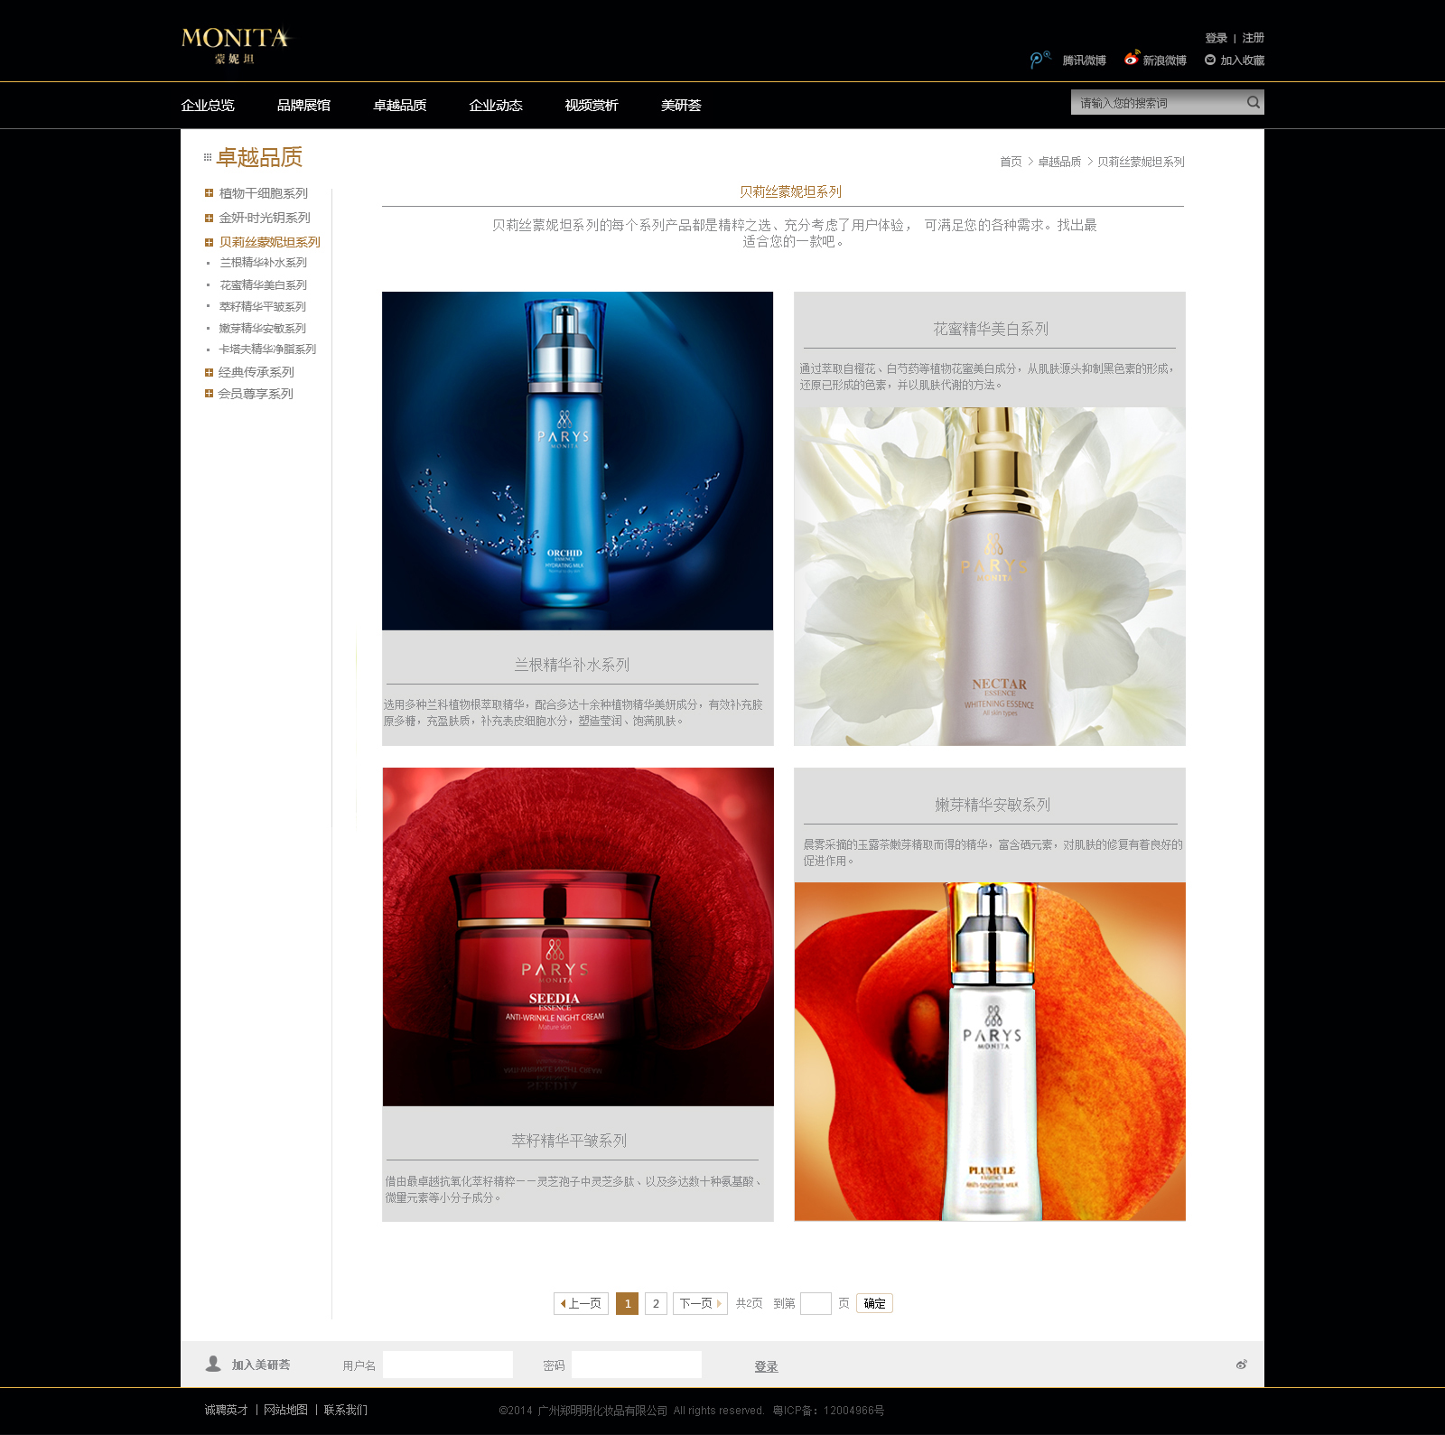Expand the 经典传承系列 category
This screenshot has width=1445, height=1435.
click(209, 372)
